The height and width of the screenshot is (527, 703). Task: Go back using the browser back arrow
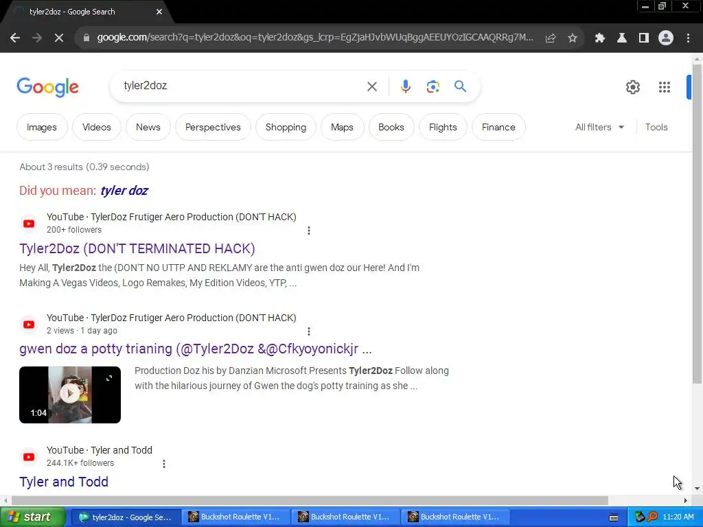[15, 38]
